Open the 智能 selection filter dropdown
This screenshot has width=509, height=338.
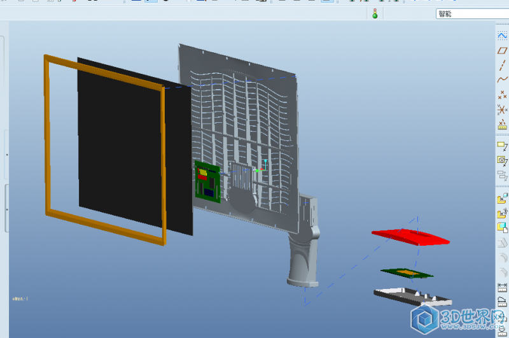coord(472,13)
